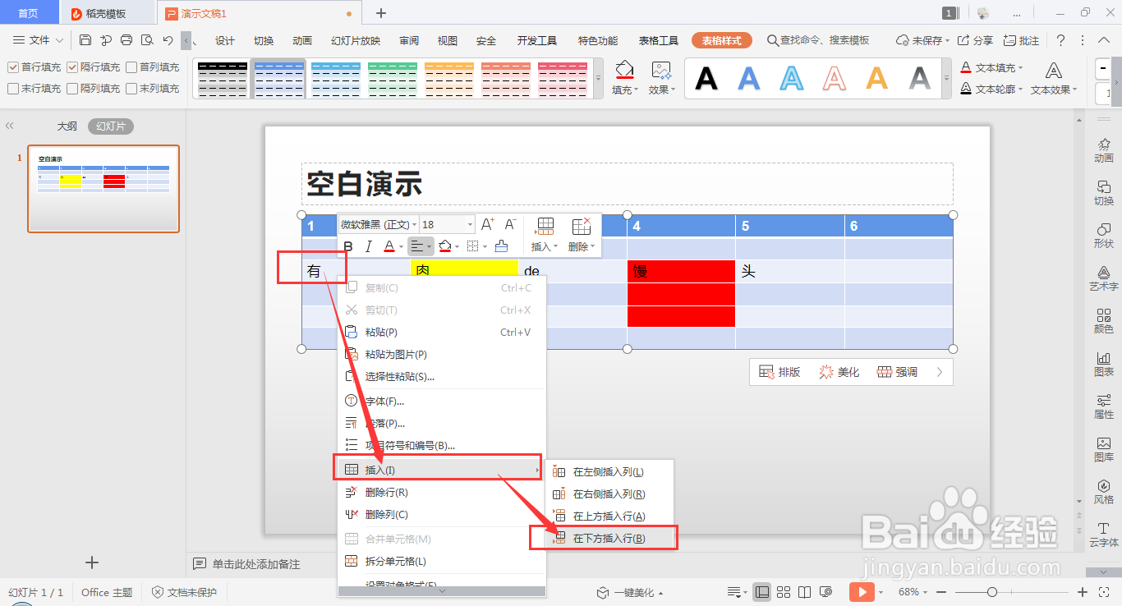Screen dimensions: 1122x606
Task: Select 在左侧插入列(L) submenu item
Action: point(609,471)
